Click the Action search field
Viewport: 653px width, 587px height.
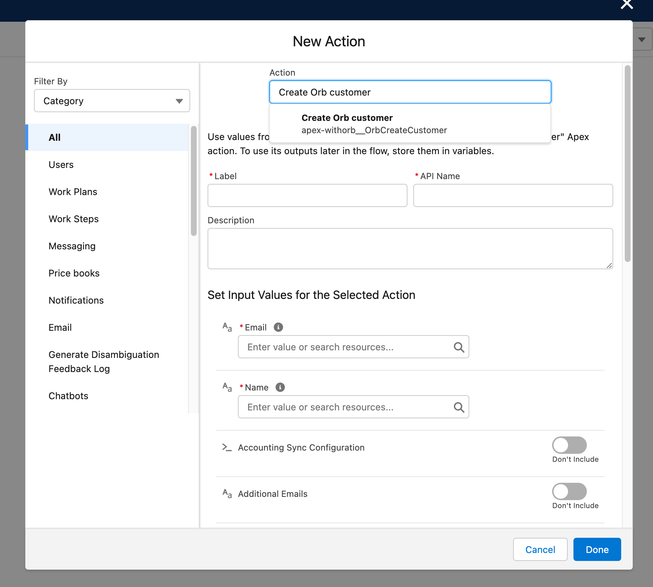(x=410, y=92)
